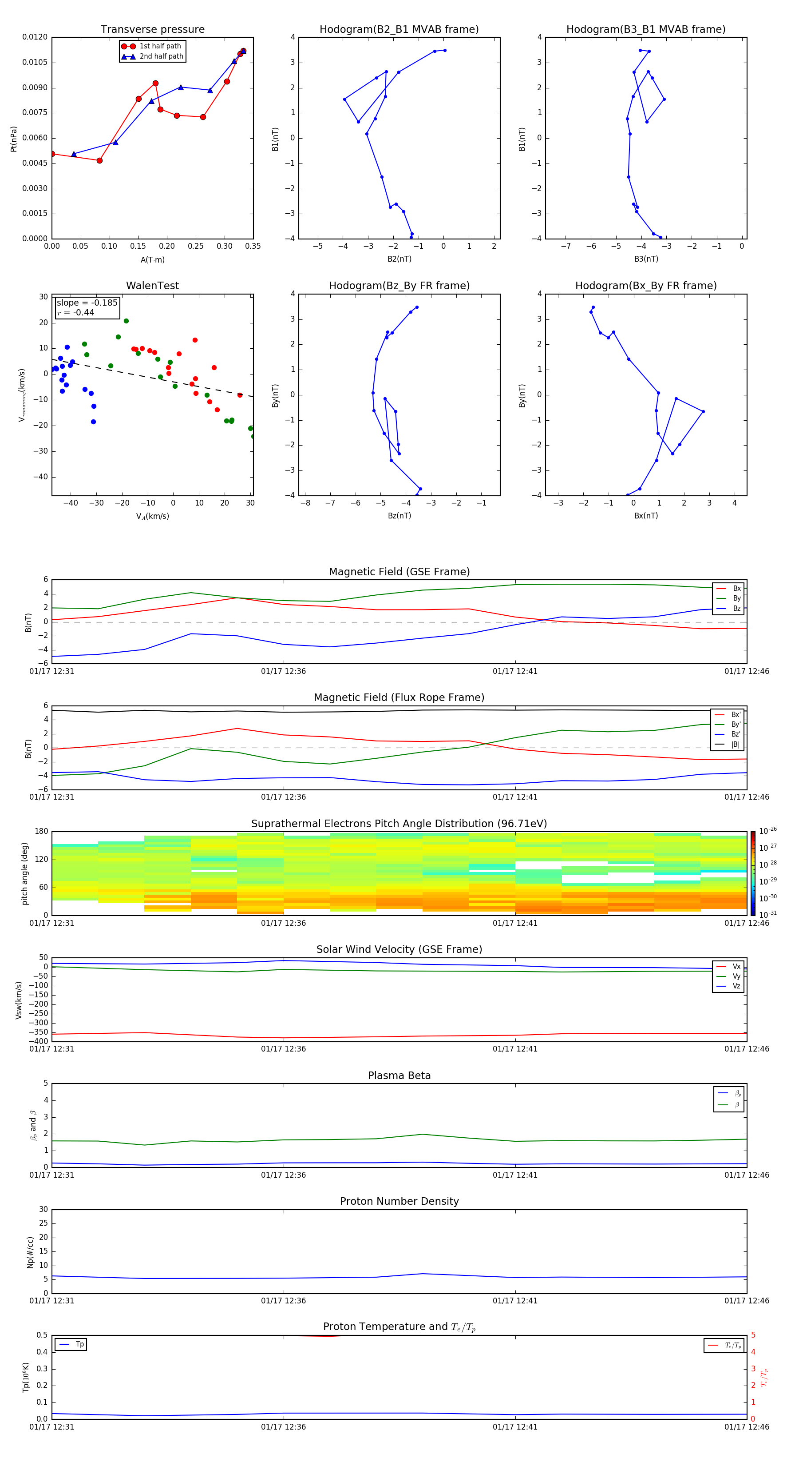Click the '-400' tick on Vsw axis
This screenshot has height=1466, width=799.
click(x=38, y=1041)
